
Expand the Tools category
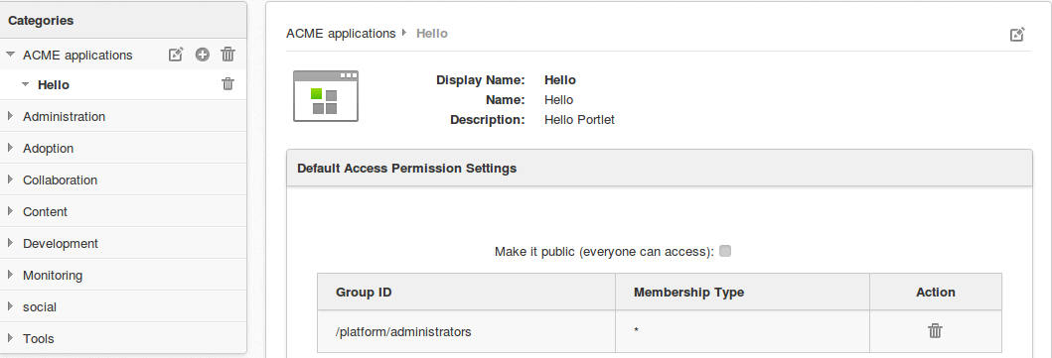(x=10, y=338)
